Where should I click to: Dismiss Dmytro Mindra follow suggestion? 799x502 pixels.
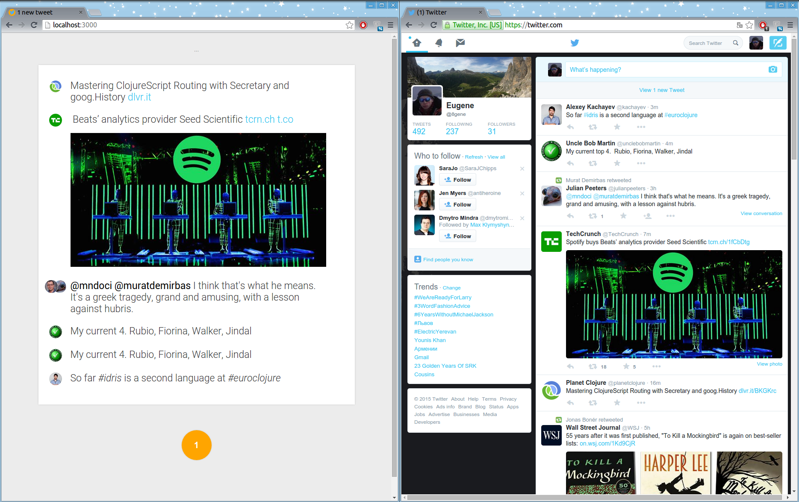522,219
